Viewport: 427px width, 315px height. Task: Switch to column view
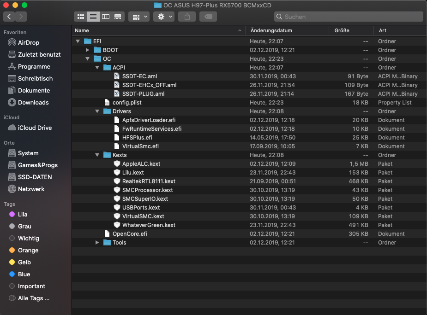point(106,17)
